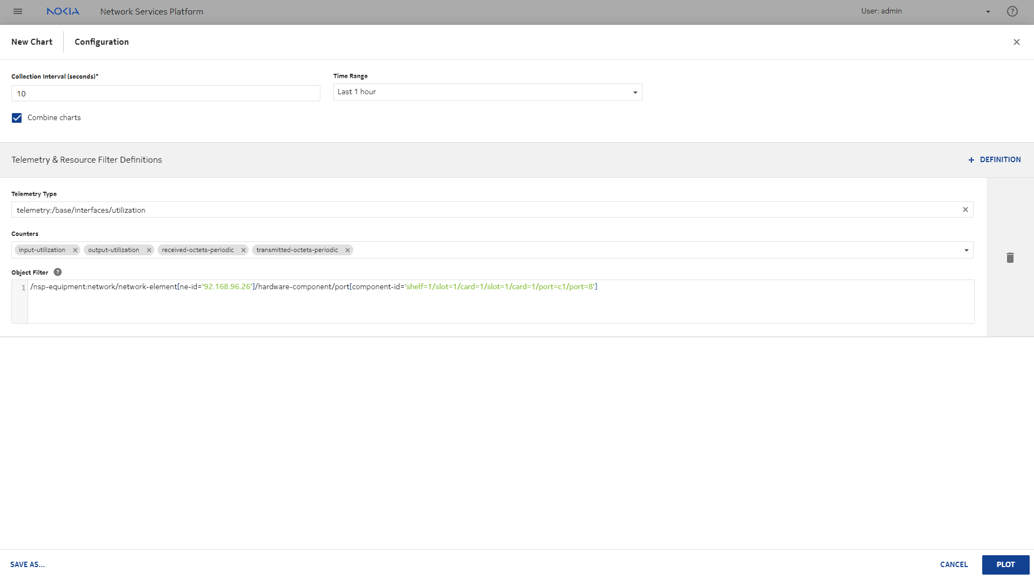Show Object Filter help tooltip icon

click(x=58, y=272)
